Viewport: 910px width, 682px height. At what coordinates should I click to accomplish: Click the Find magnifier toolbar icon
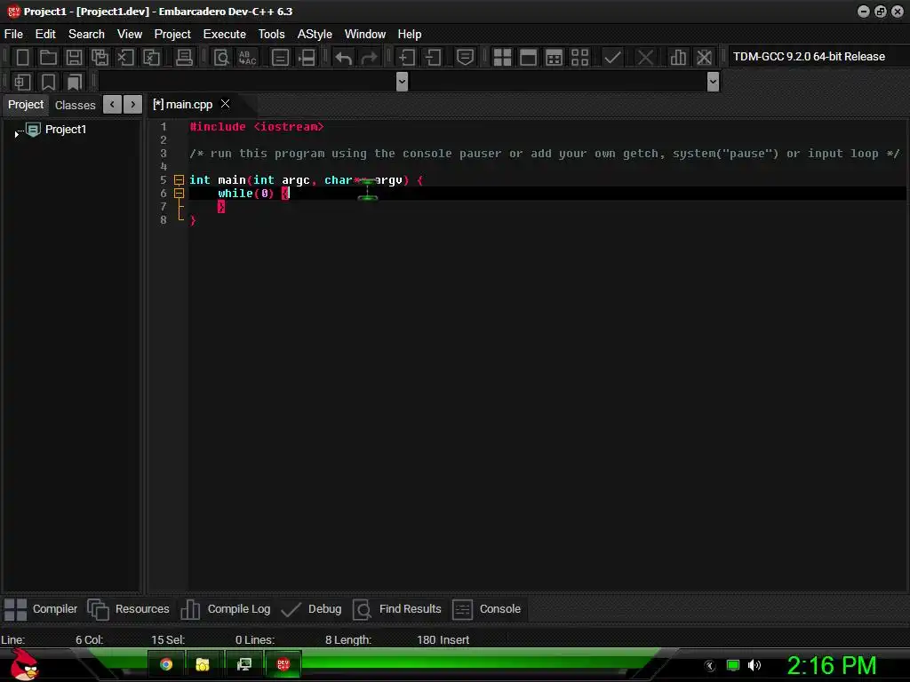coord(221,57)
